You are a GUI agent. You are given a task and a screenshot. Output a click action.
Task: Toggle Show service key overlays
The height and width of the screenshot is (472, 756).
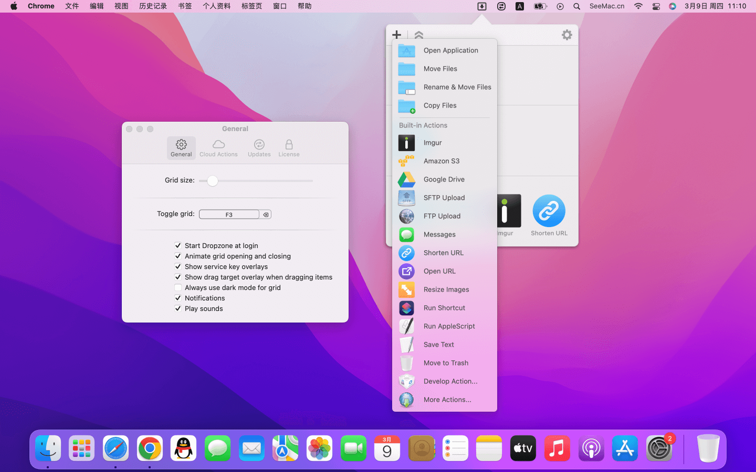click(178, 266)
